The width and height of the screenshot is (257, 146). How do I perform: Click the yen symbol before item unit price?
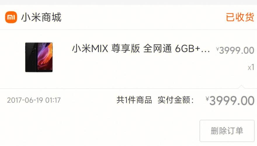click(x=218, y=49)
